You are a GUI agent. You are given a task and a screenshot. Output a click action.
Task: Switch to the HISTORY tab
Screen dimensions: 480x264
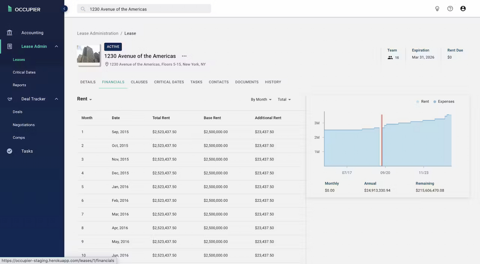pyautogui.click(x=273, y=82)
